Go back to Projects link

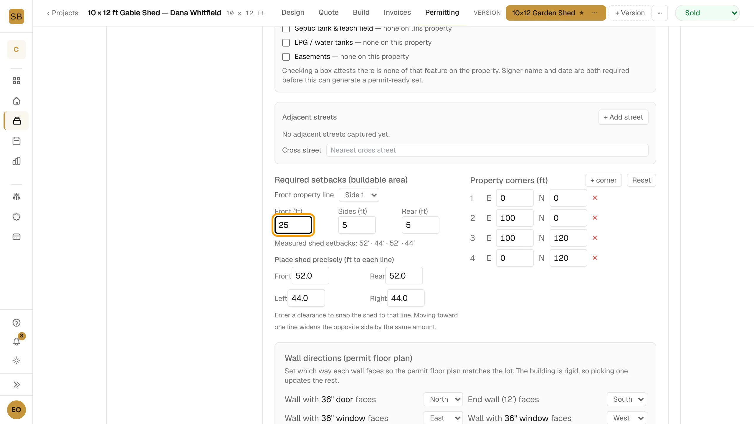coord(62,13)
